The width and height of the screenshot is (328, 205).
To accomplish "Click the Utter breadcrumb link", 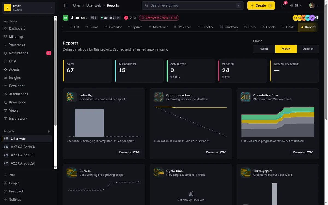I will 77,5.
